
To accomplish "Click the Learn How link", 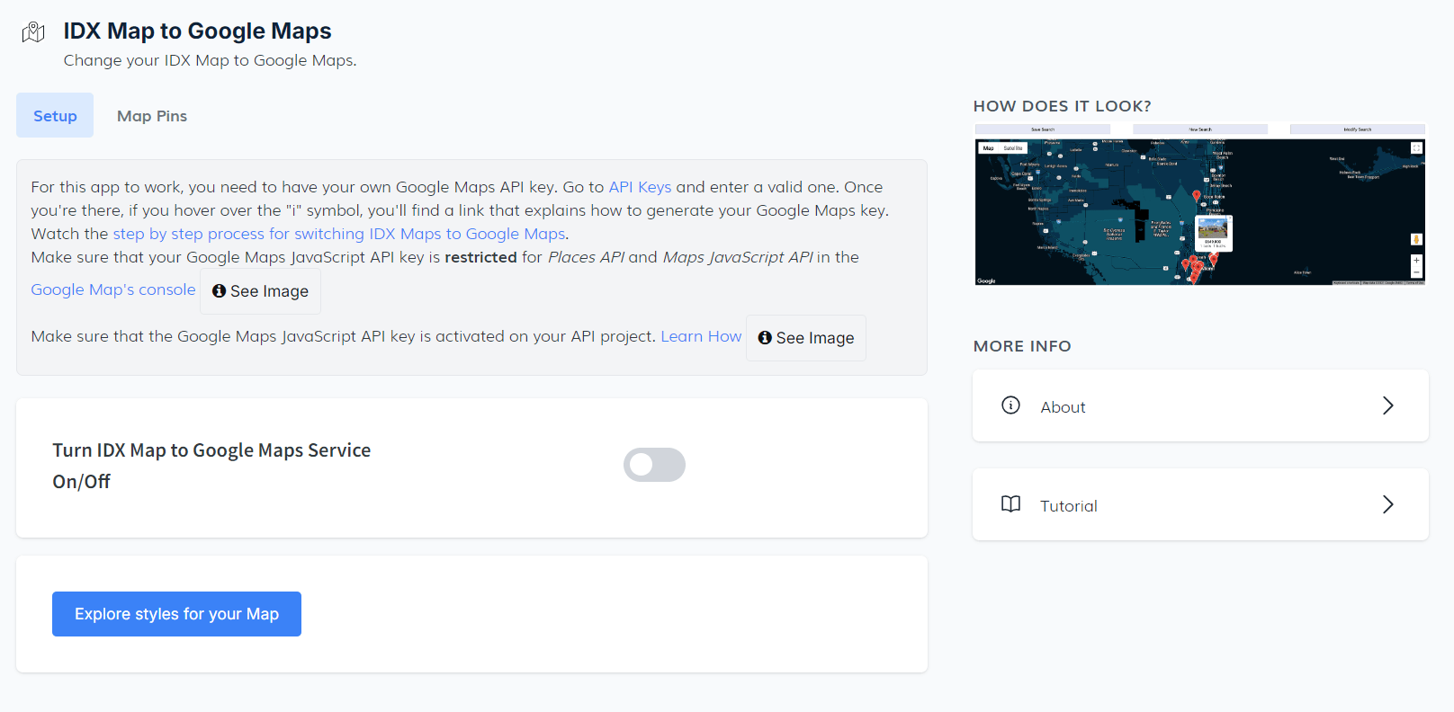I will [701, 336].
